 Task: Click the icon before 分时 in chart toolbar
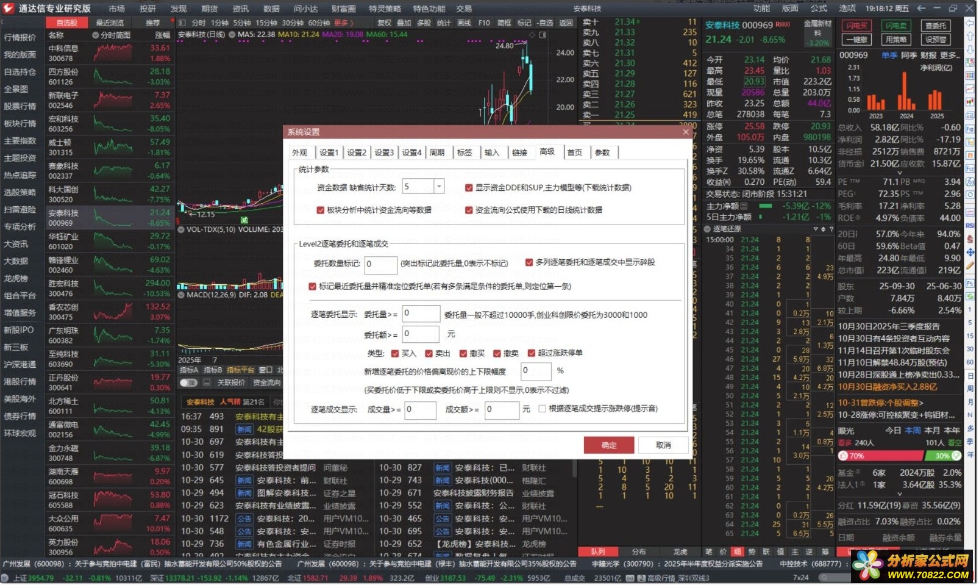click(182, 23)
